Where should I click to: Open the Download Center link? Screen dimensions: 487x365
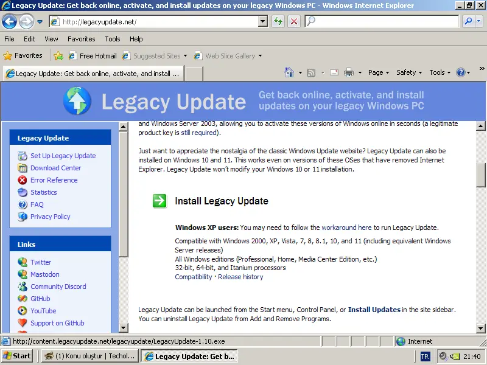(x=55, y=168)
